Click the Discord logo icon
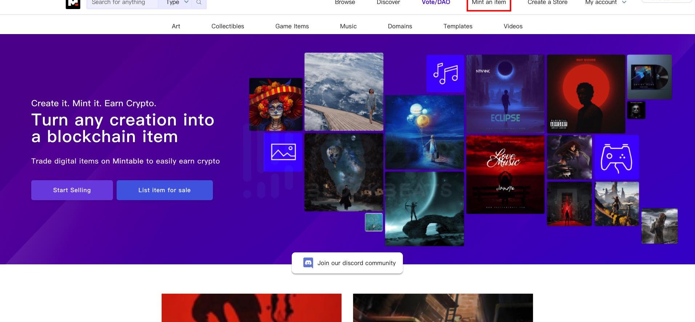 tap(308, 263)
